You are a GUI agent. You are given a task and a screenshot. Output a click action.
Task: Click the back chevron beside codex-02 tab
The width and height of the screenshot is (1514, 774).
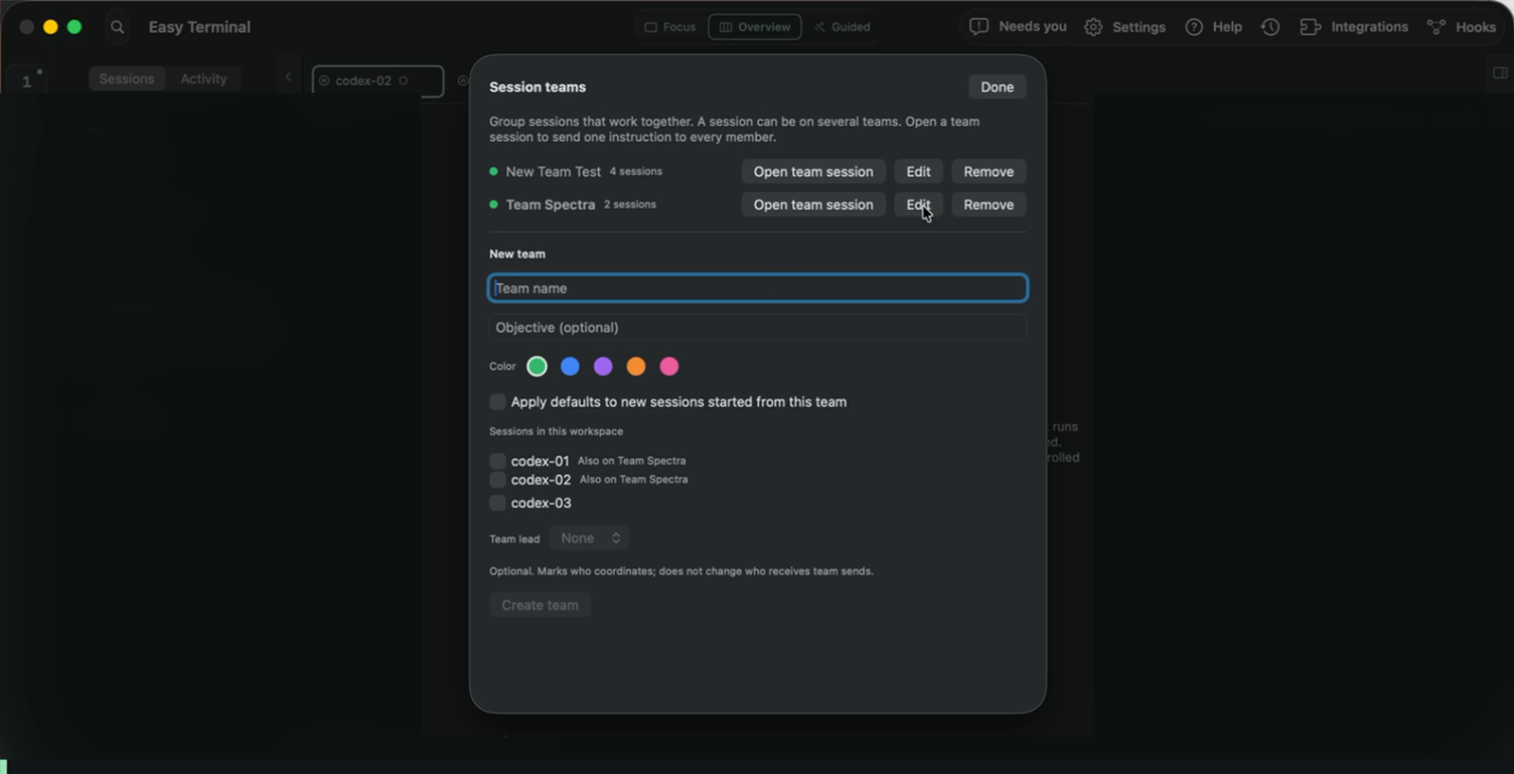coord(289,77)
